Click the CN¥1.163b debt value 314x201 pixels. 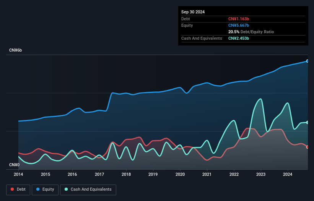(x=239, y=19)
